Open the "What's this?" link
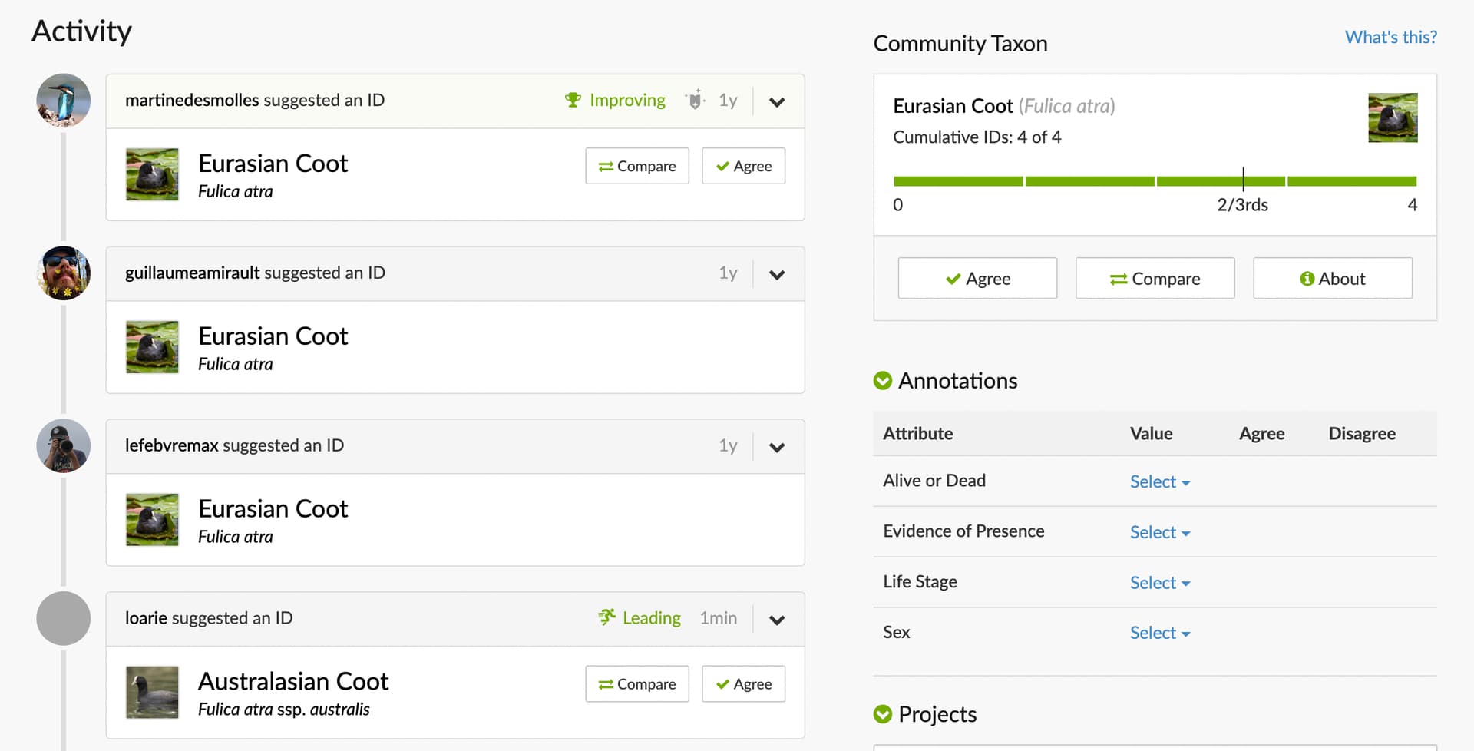 pos(1390,37)
